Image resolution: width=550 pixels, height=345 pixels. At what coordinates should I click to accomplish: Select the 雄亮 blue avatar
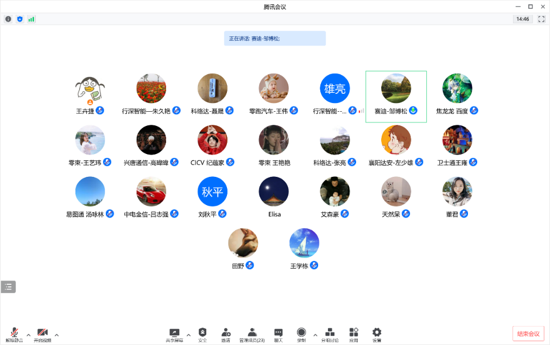pyautogui.click(x=335, y=88)
